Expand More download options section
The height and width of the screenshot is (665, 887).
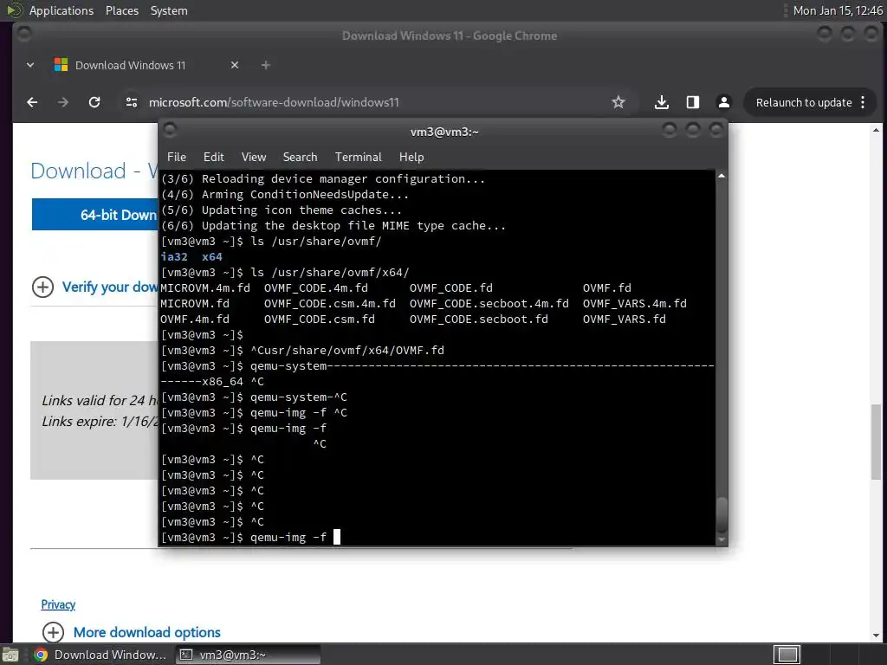(x=132, y=632)
